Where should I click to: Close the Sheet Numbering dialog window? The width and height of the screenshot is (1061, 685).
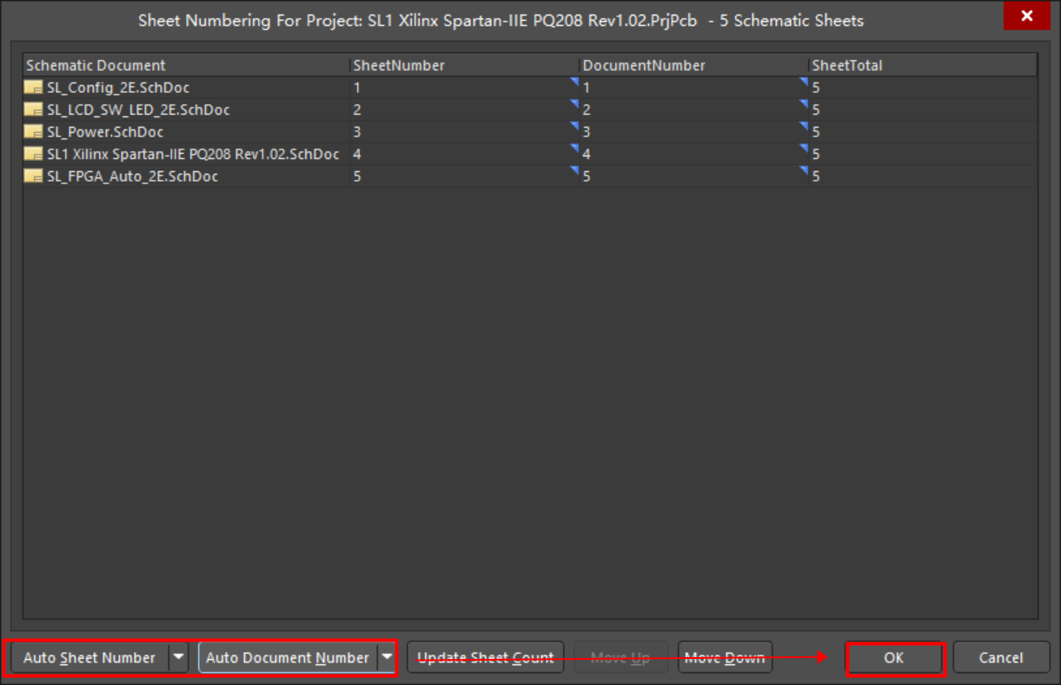point(1027,17)
